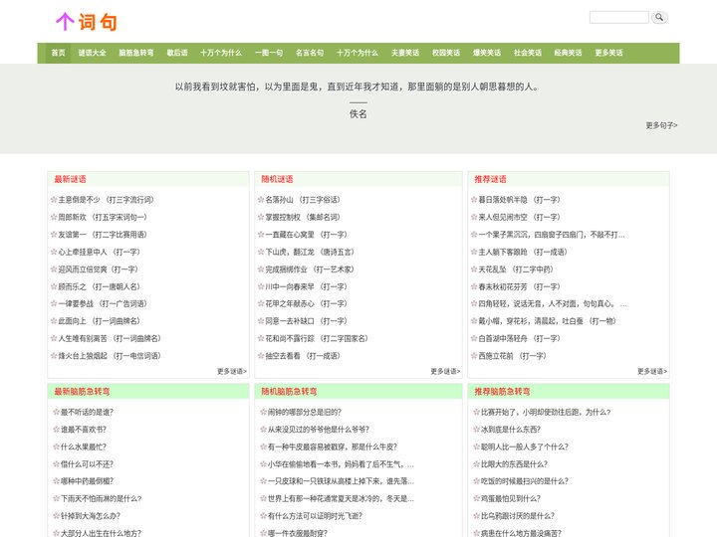This screenshot has width=717, height=537.
Task: Open riddle 周郎新欢 (打五字宋词句一)
Action: 103,218
